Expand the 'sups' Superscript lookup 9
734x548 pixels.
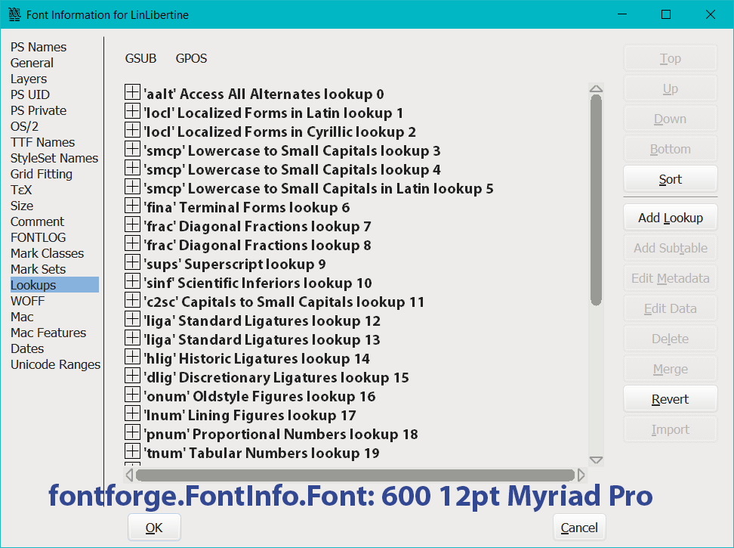point(132,263)
